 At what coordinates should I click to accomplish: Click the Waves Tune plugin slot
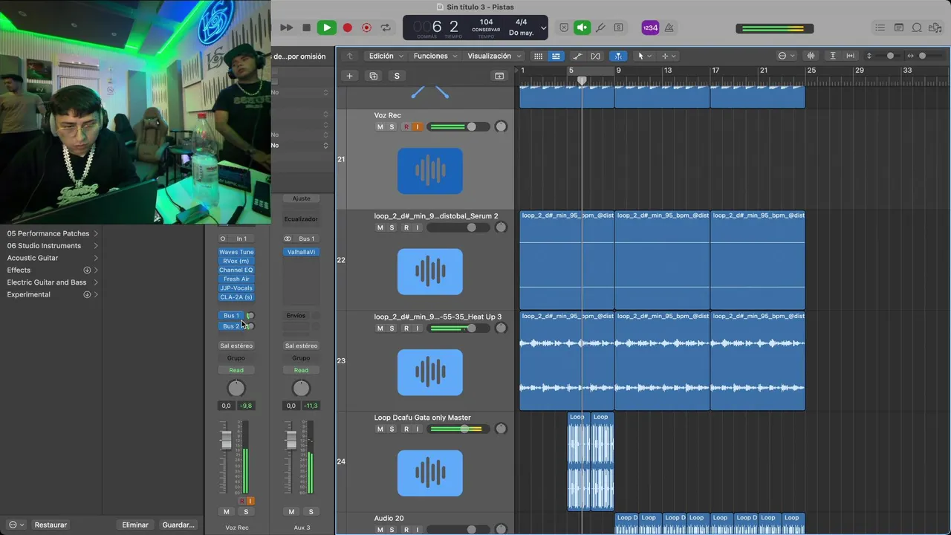236,252
